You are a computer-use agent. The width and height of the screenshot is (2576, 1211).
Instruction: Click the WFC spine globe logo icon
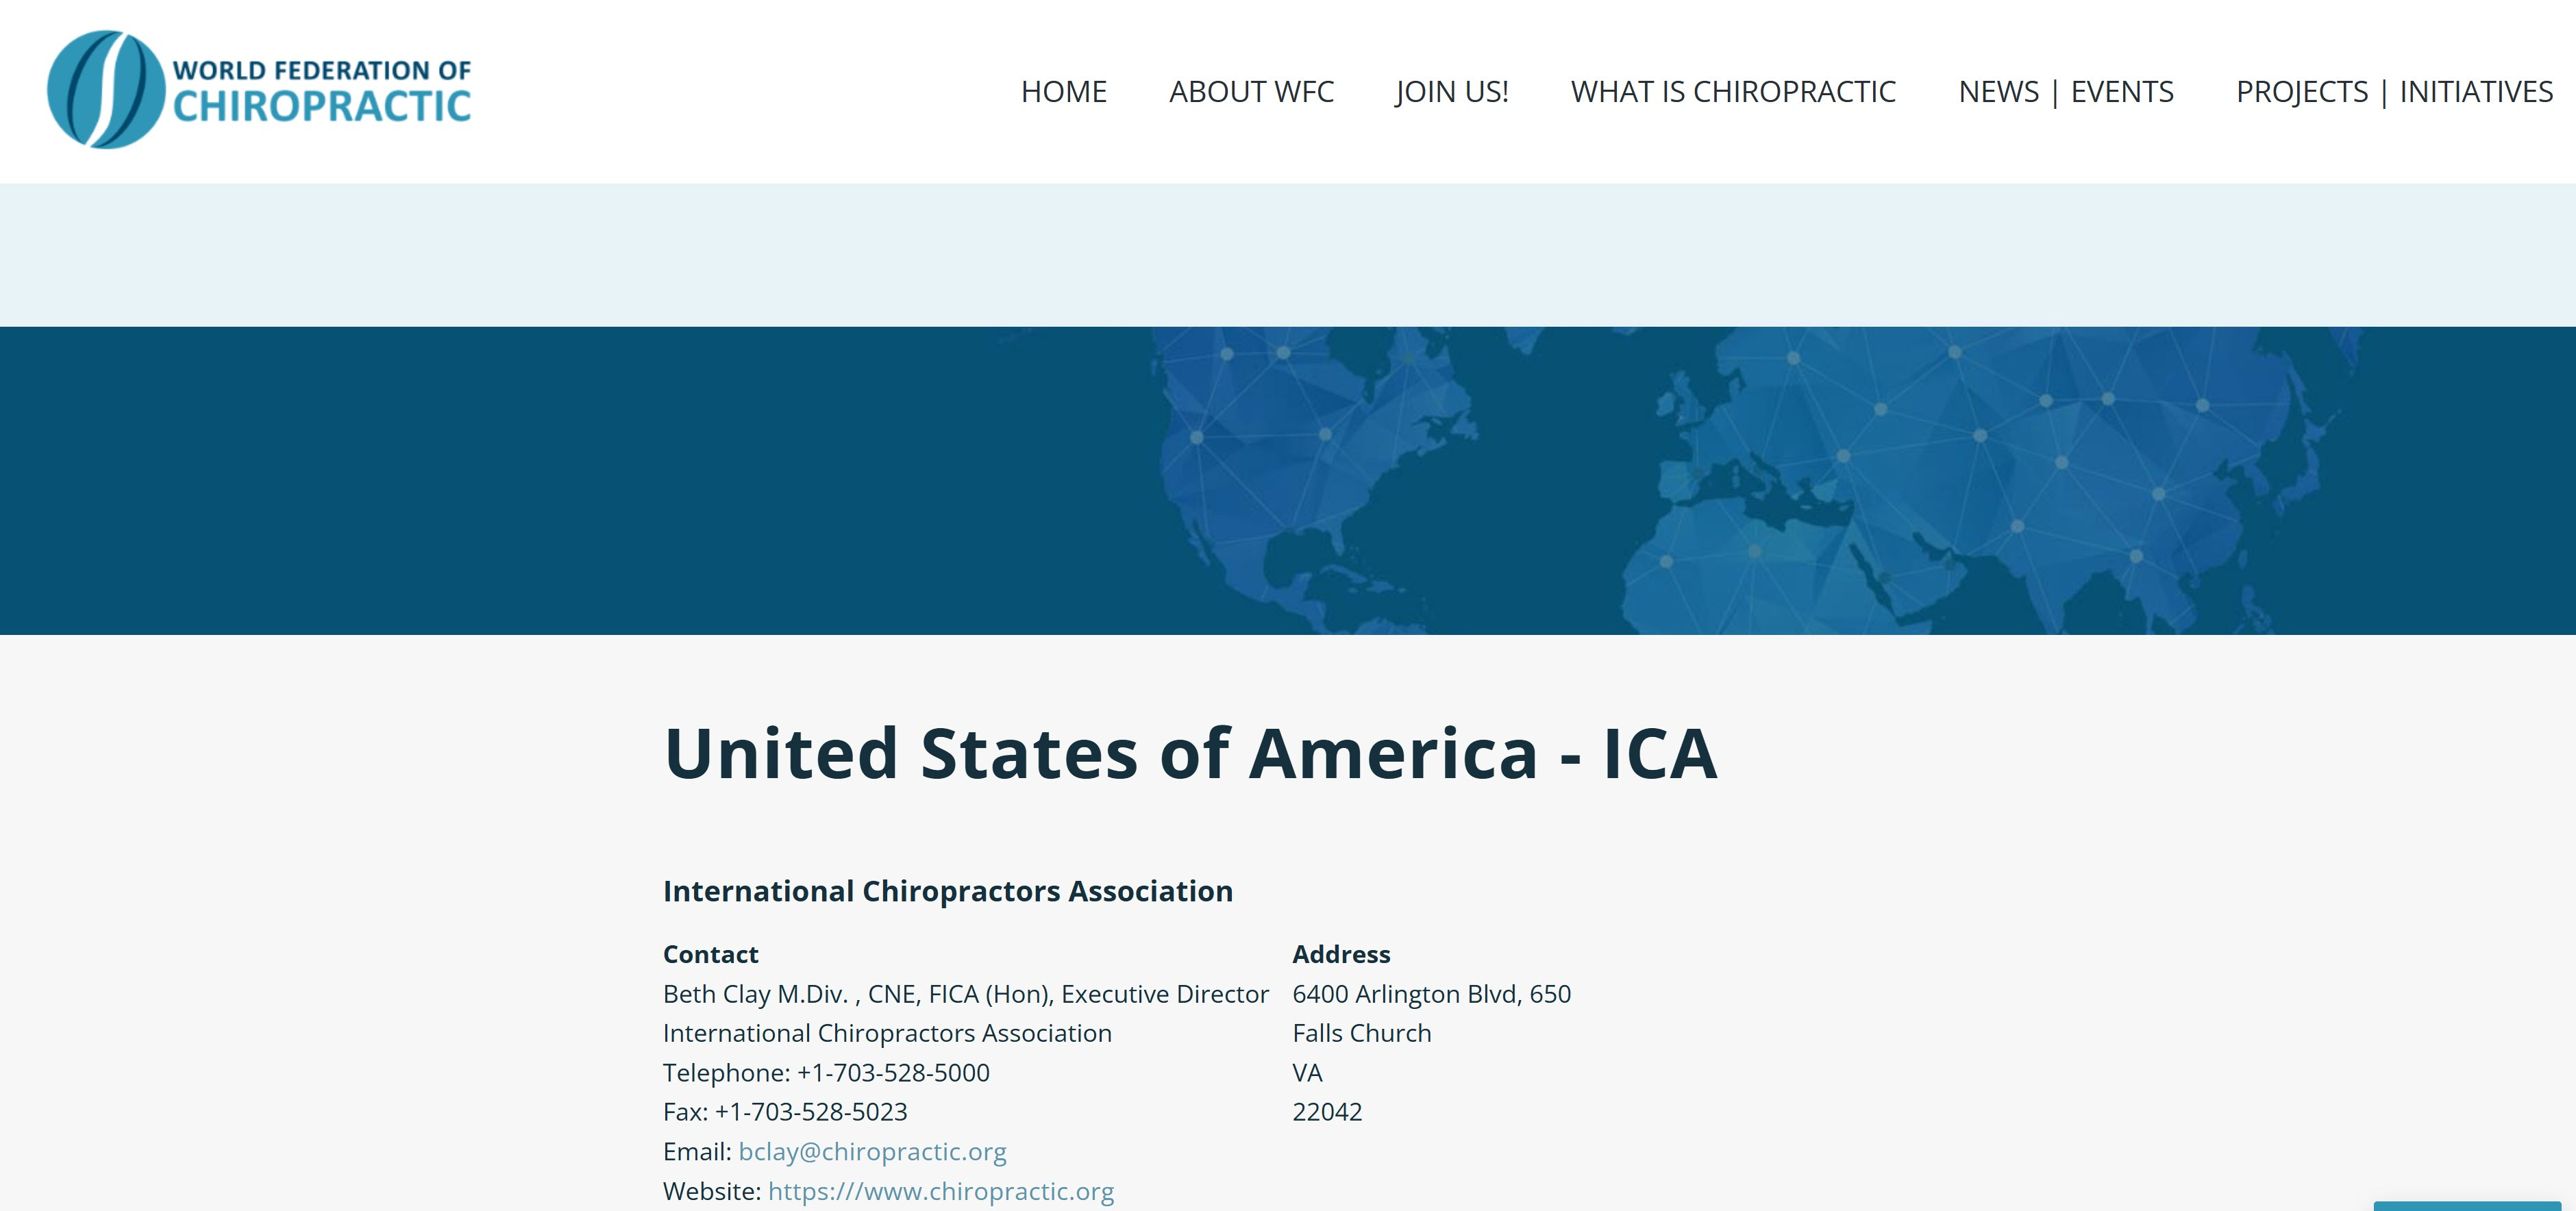105,90
